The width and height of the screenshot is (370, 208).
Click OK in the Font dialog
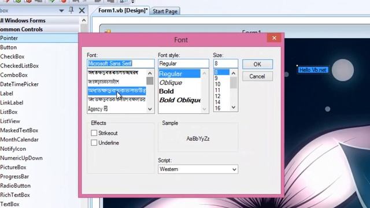(x=257, y=64)
